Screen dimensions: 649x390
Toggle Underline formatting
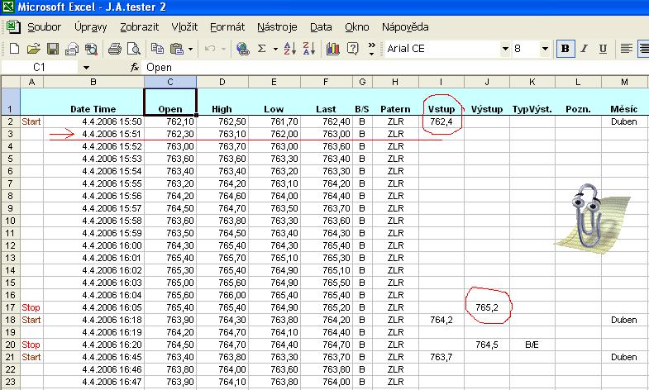[602, 49]
